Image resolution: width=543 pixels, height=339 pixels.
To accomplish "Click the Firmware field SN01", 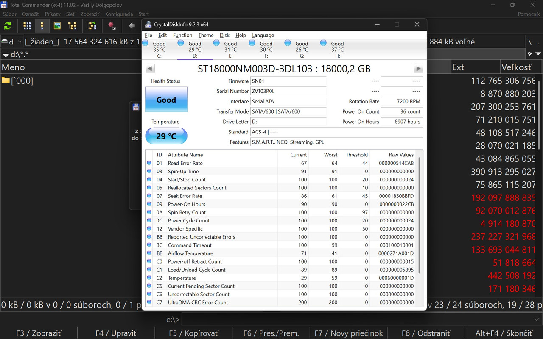I will [288, 81].
